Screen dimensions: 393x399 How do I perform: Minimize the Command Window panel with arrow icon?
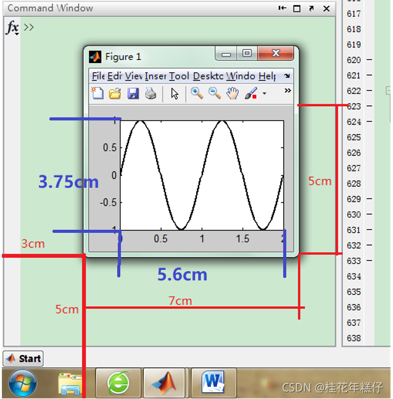coord(282,8)
